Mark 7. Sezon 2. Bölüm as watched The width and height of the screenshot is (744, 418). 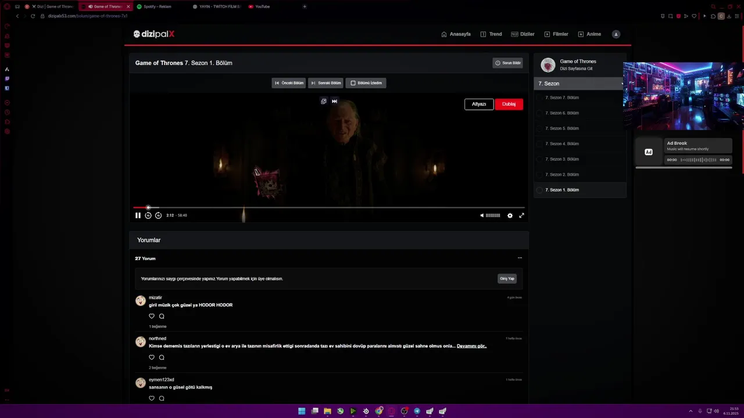coord(539,175)
